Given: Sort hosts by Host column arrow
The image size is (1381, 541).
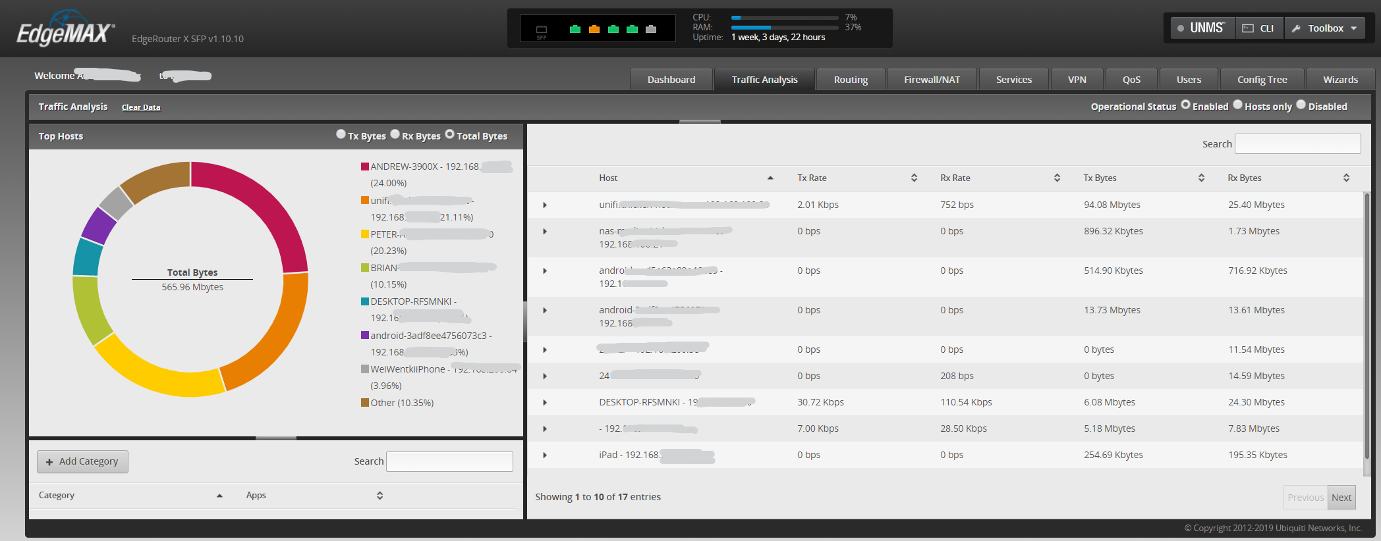Looking at the screenshot, I should 770,178.
